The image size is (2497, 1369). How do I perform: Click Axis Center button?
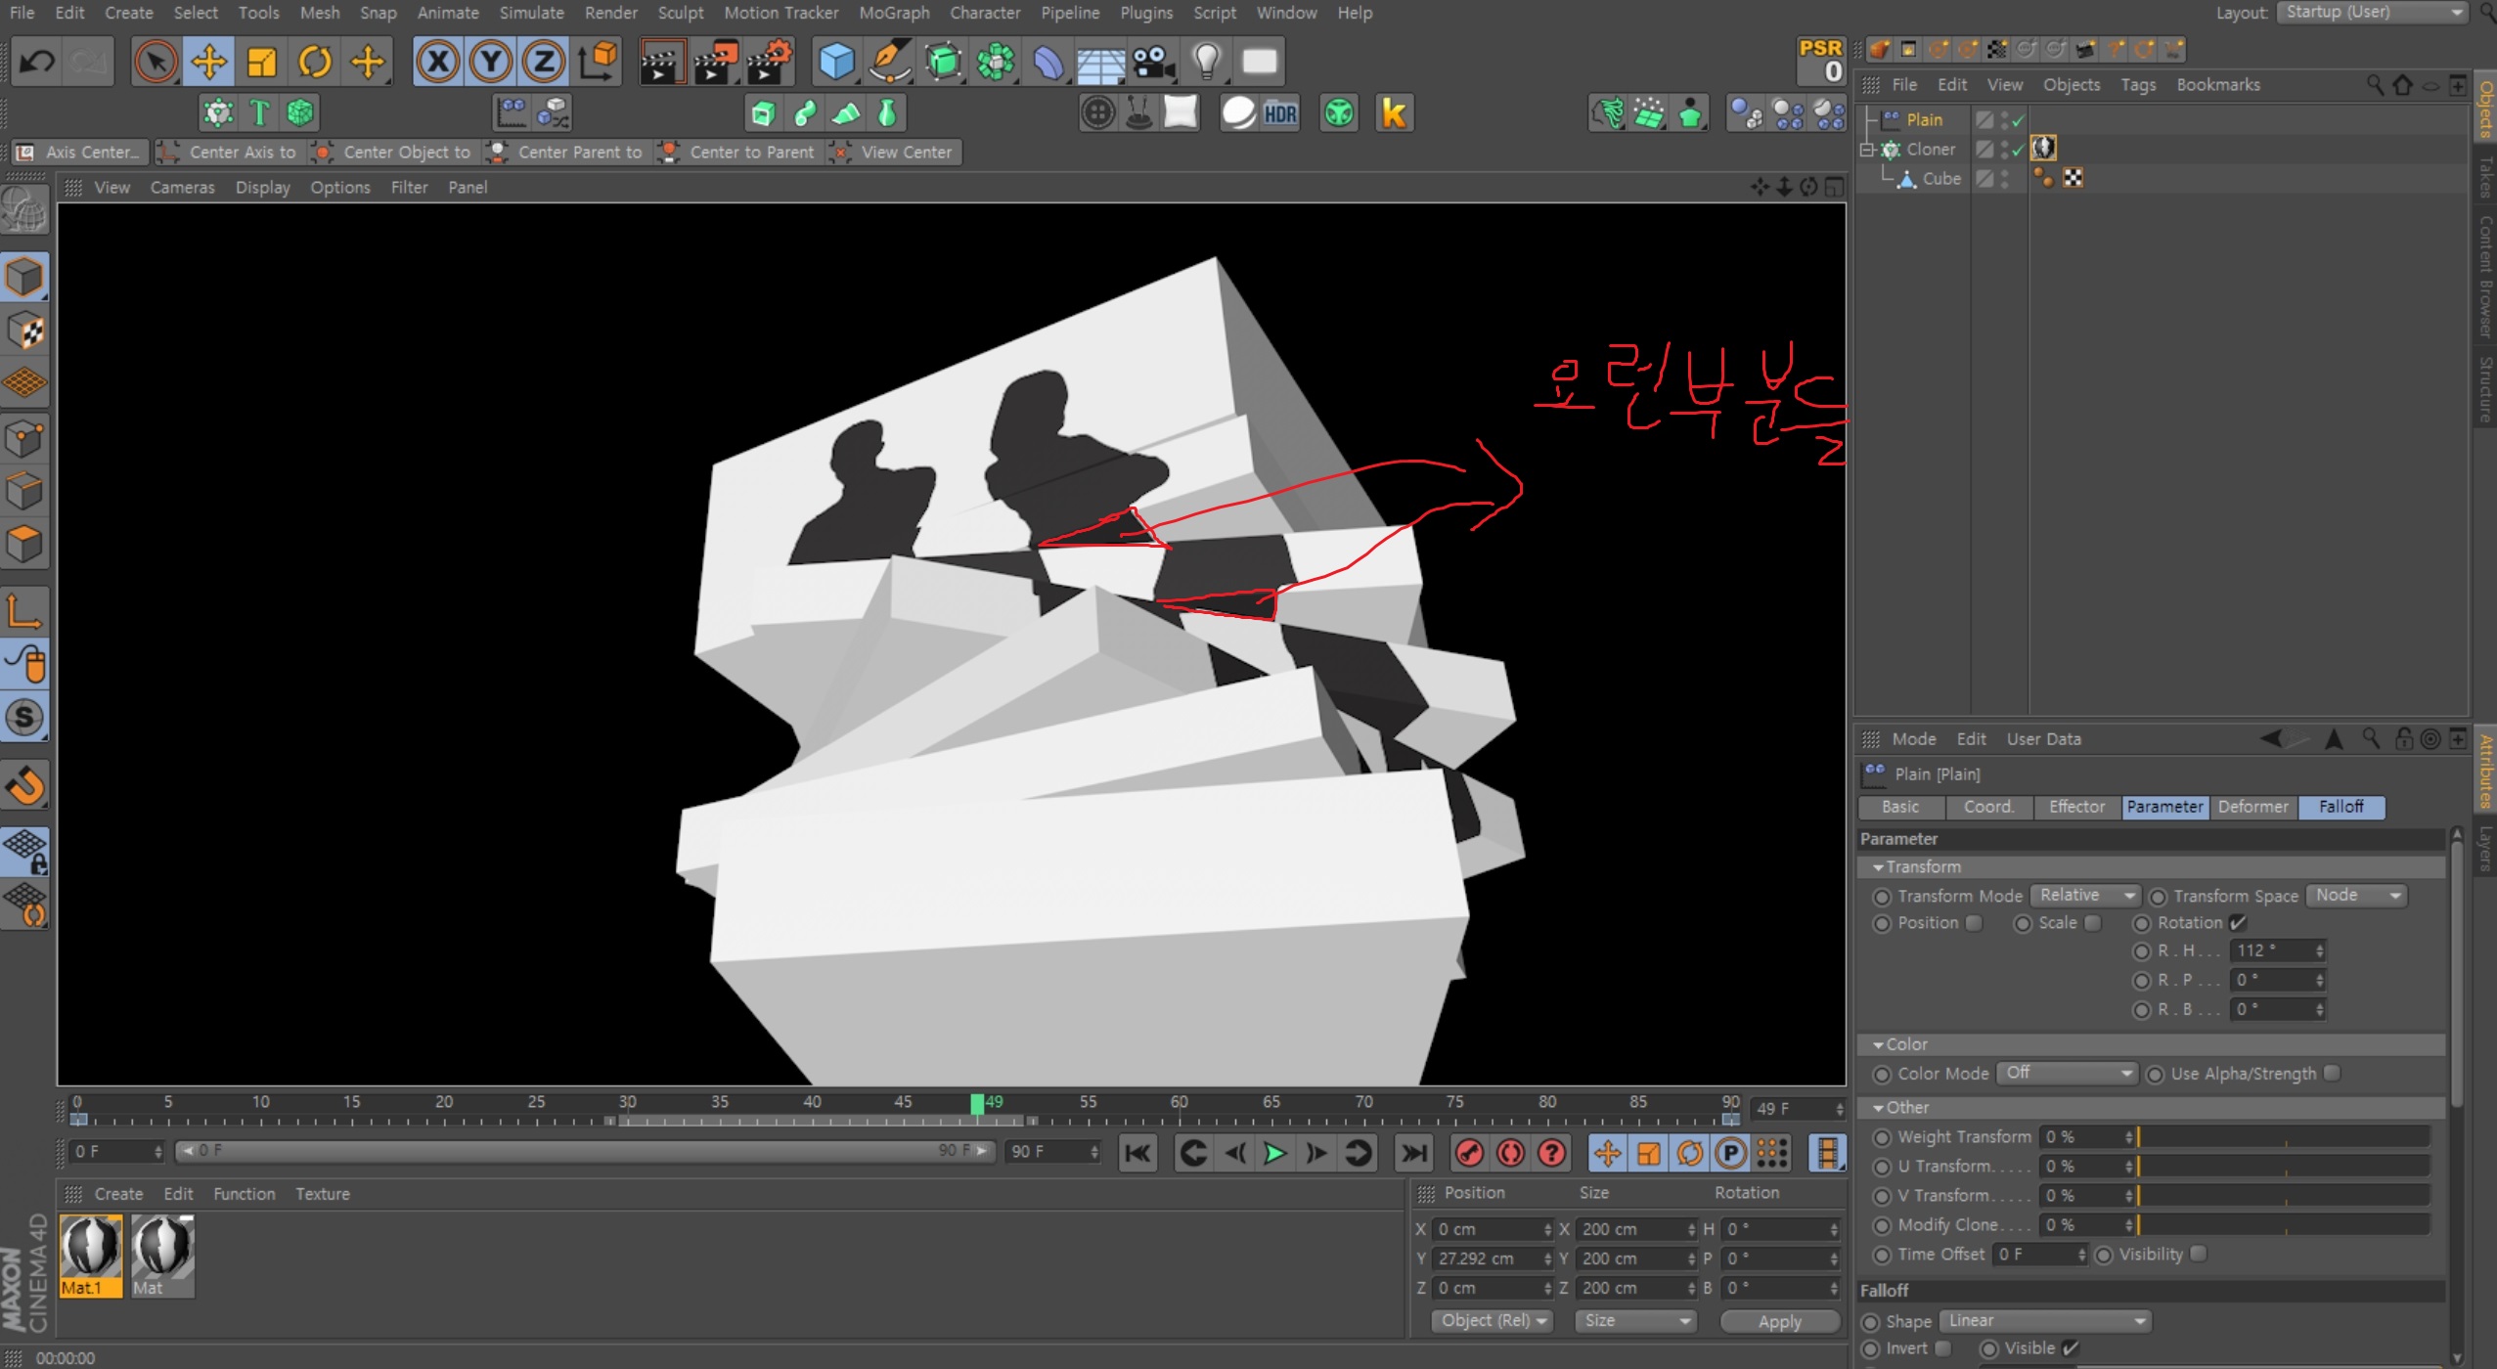pyautogui.click(x=80, y=152)
